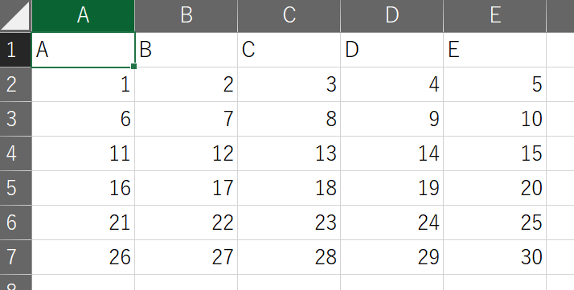Select row 7 header

(x=16, y=257)
